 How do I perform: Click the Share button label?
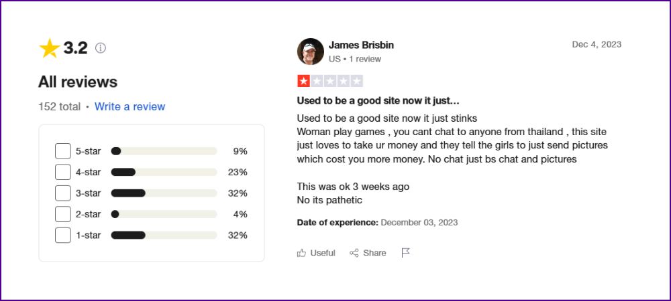click(x=374, y=253)
